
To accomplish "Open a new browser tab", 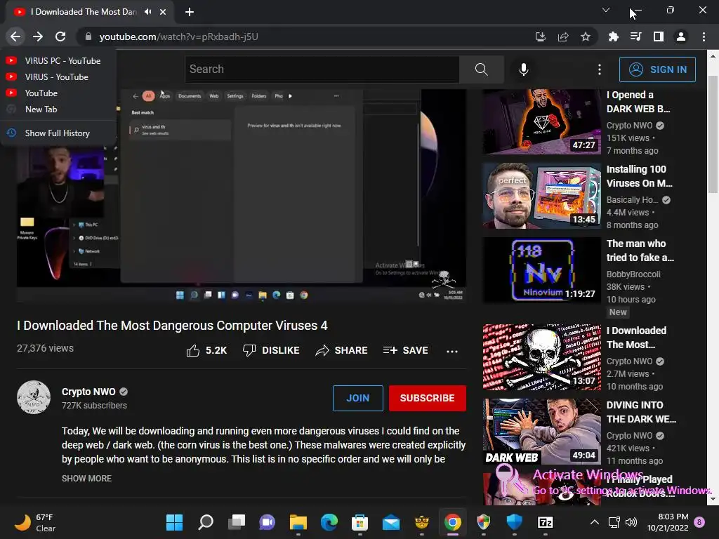I will coord(190,12).
